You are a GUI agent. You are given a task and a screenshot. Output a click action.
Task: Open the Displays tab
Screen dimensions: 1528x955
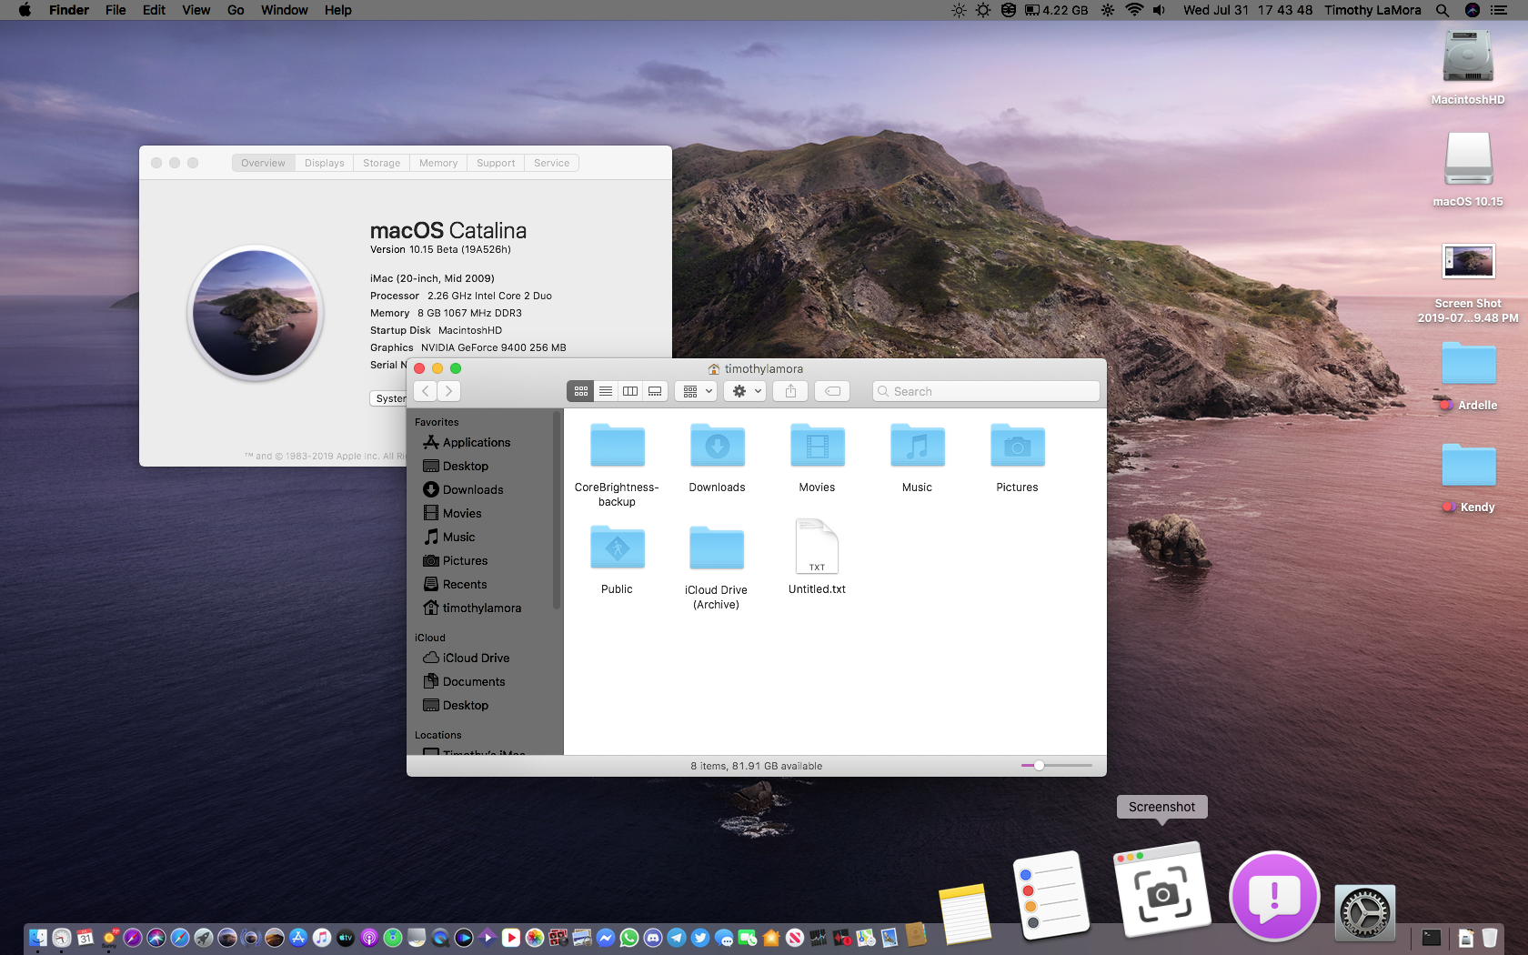pos(324,163)
